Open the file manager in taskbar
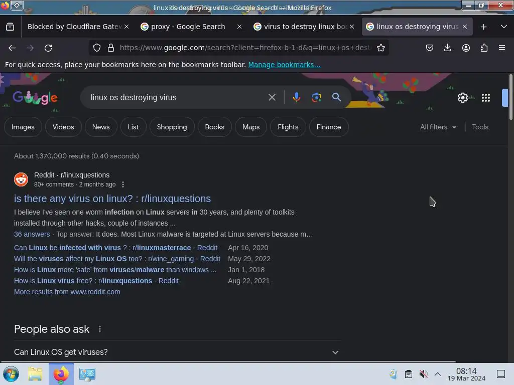This screenshot has width=514, height=385. pyautogui.click(x=35, y=374)
